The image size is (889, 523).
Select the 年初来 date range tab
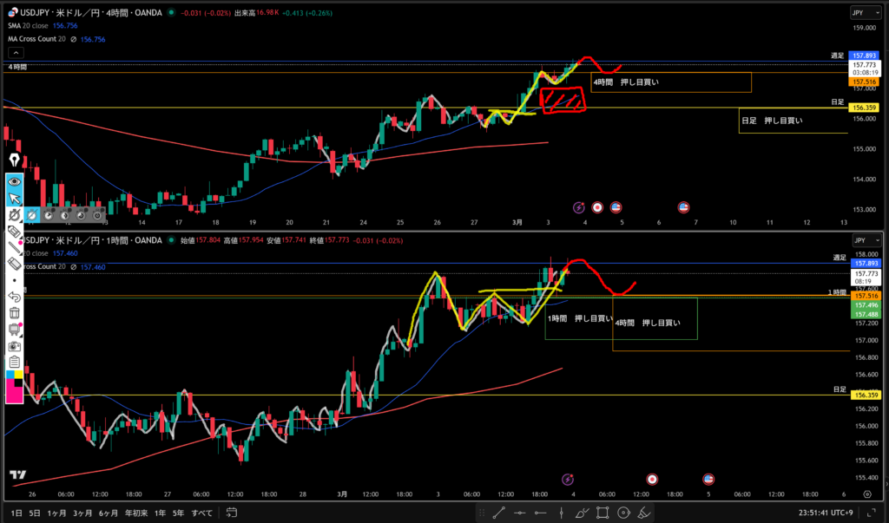pyautogui.click(x=136, y=513)
